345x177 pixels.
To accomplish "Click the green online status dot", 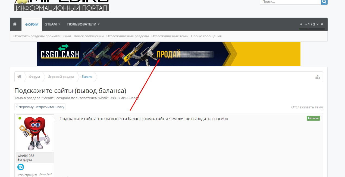I will 20,118.
